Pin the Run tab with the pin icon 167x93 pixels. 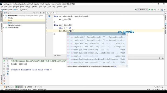coord(4,78)
